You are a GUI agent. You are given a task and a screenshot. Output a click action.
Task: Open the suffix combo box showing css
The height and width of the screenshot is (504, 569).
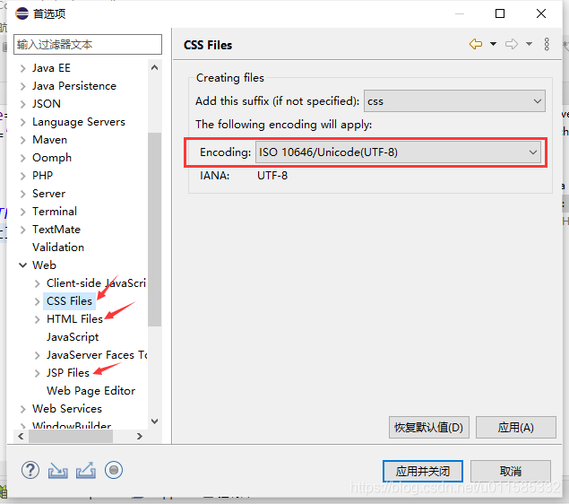pyautogui.click(x=454, y=101)
